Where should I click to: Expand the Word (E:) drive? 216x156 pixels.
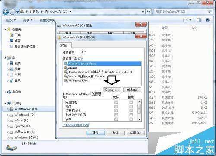click(x=8, y=121)
